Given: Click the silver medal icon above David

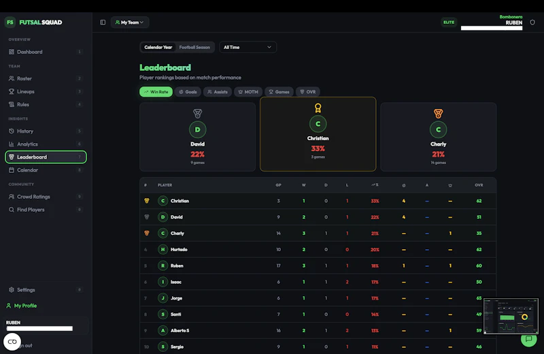Looking at the screenshot, I should click(197, 114).
